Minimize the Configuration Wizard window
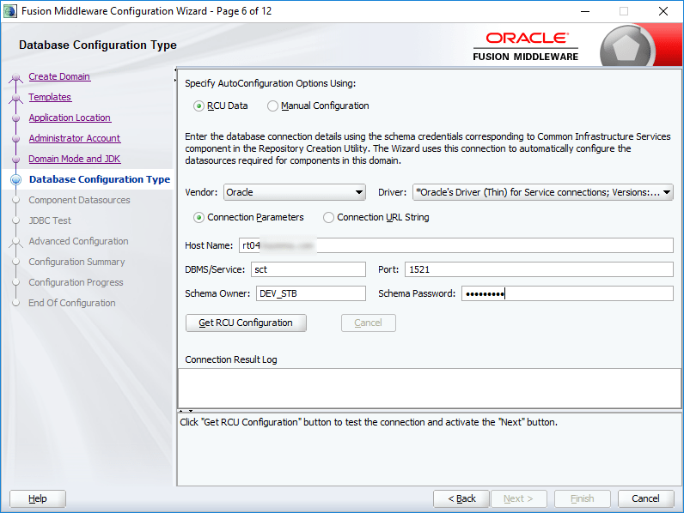Image resolution: width=684 pixels, height=513 pixels. click(x=585, y=11)
